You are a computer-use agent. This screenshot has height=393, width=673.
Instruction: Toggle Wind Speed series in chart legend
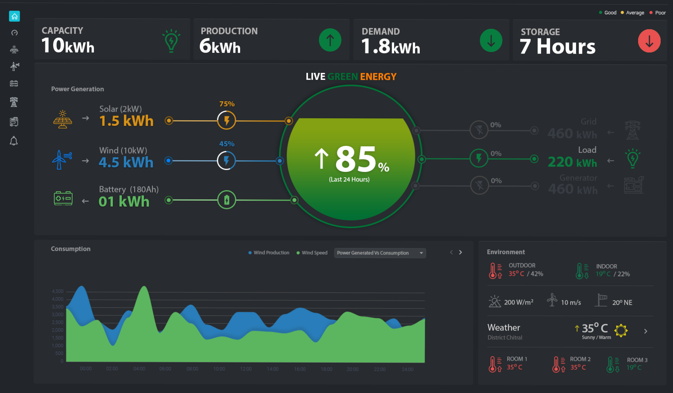tap(312, 253)
